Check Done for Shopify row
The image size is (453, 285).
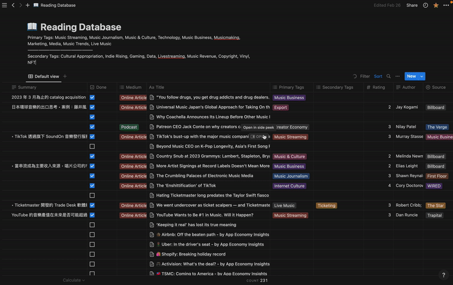(92, 254)
